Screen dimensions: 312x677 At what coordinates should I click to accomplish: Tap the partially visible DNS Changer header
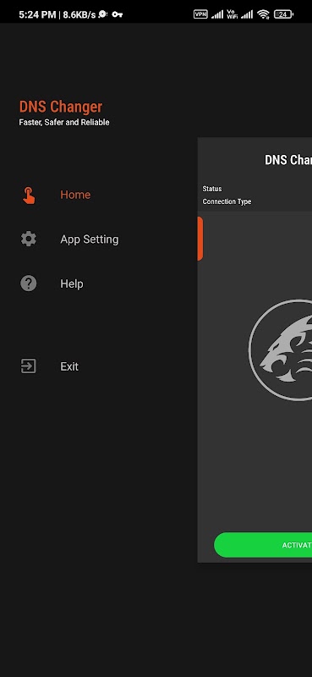coord(288,160)
